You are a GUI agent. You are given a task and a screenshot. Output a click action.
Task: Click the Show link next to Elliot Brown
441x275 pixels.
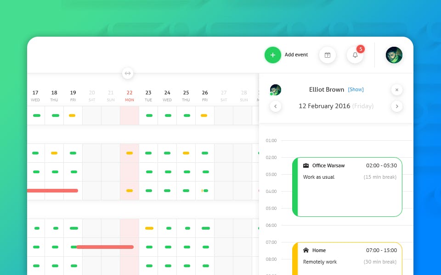pyautogui.click(x=356, y=89)
